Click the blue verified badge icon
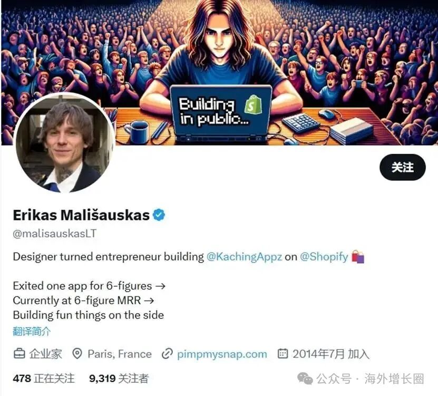Viewport: 438px width, 396px height. coord(159,215)
